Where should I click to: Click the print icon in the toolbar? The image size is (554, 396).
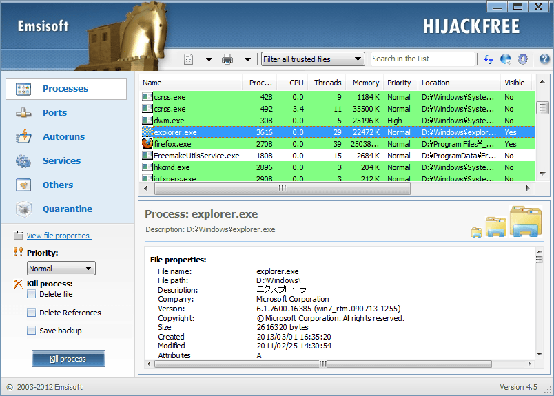pyautogui.click(x=227, y=59)
